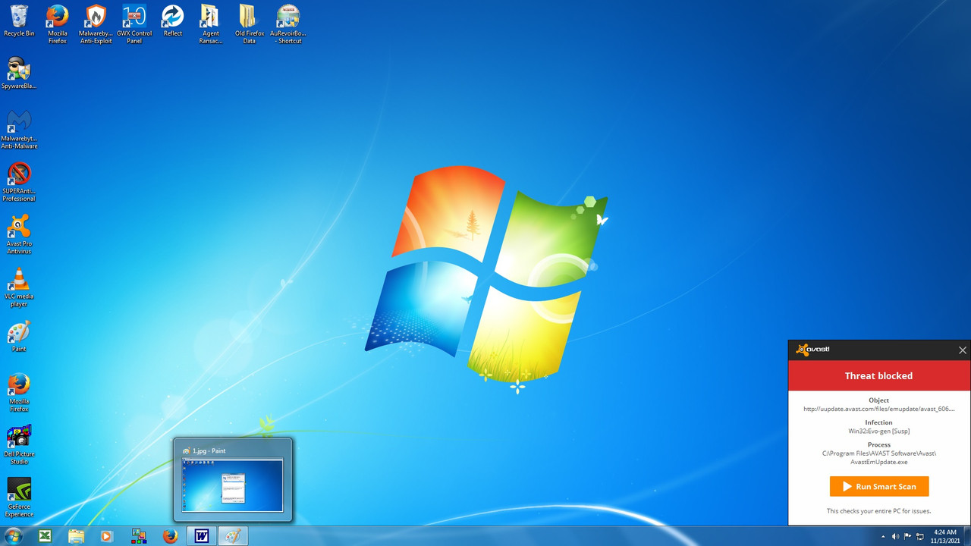Select the AuRevoirBo... Shortcut icon
The image size is (971, 546).
[x=288, y=24]
